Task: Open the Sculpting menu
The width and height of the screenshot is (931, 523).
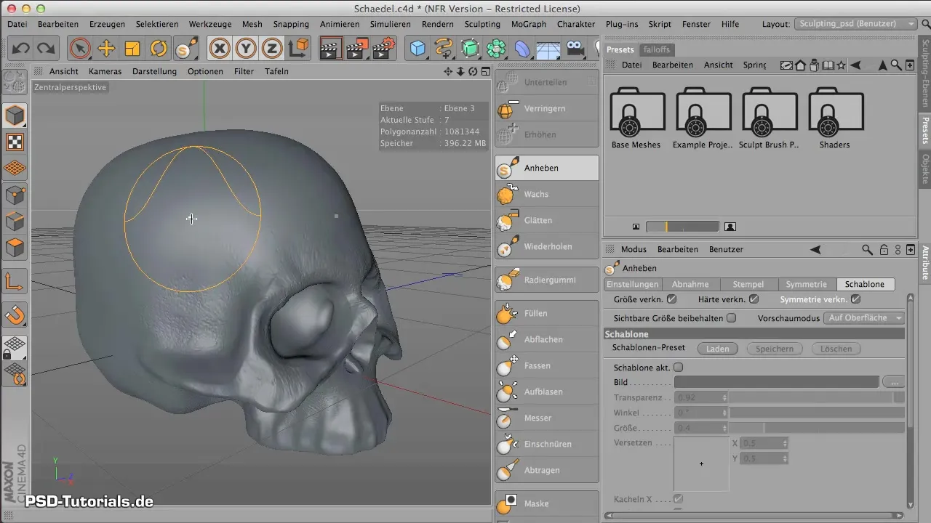Action: pyautogui.click(x=482, y=24)
